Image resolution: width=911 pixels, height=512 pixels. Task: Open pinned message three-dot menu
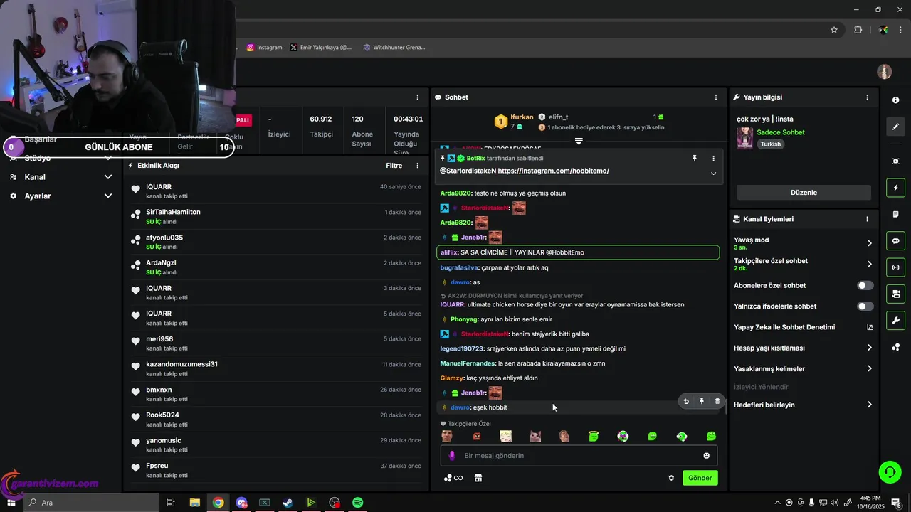[713, 159]
